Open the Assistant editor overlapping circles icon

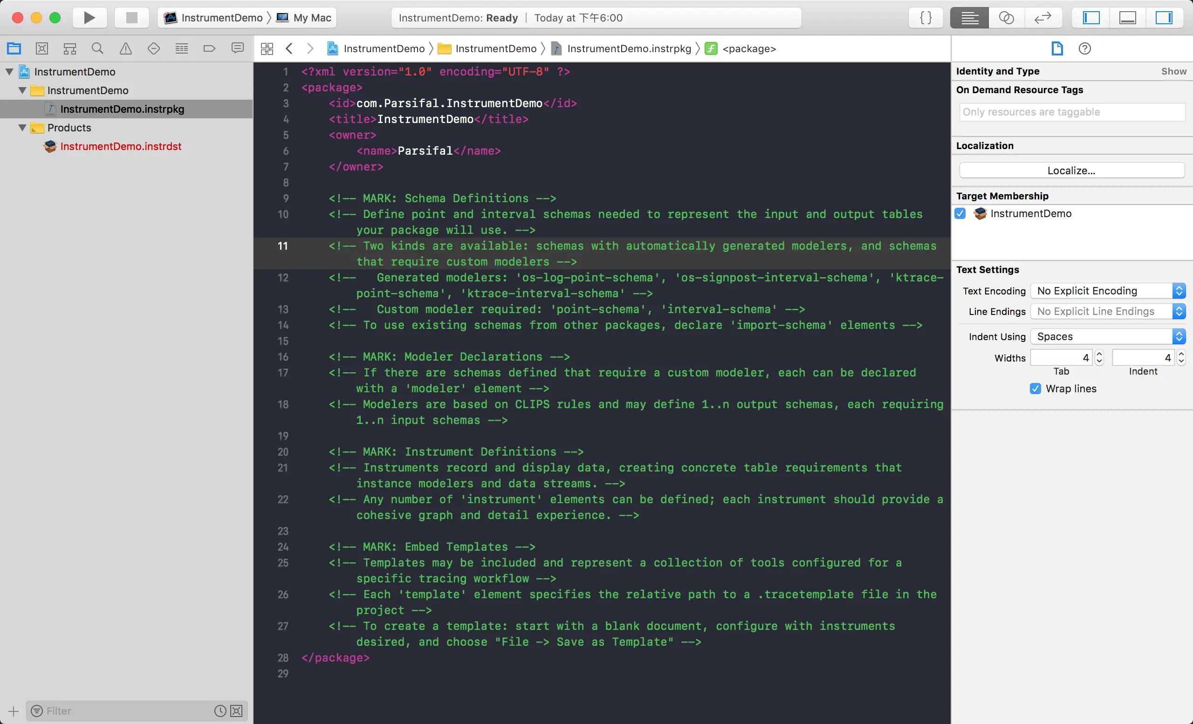pyautogui.click(x=1006, y=18)
